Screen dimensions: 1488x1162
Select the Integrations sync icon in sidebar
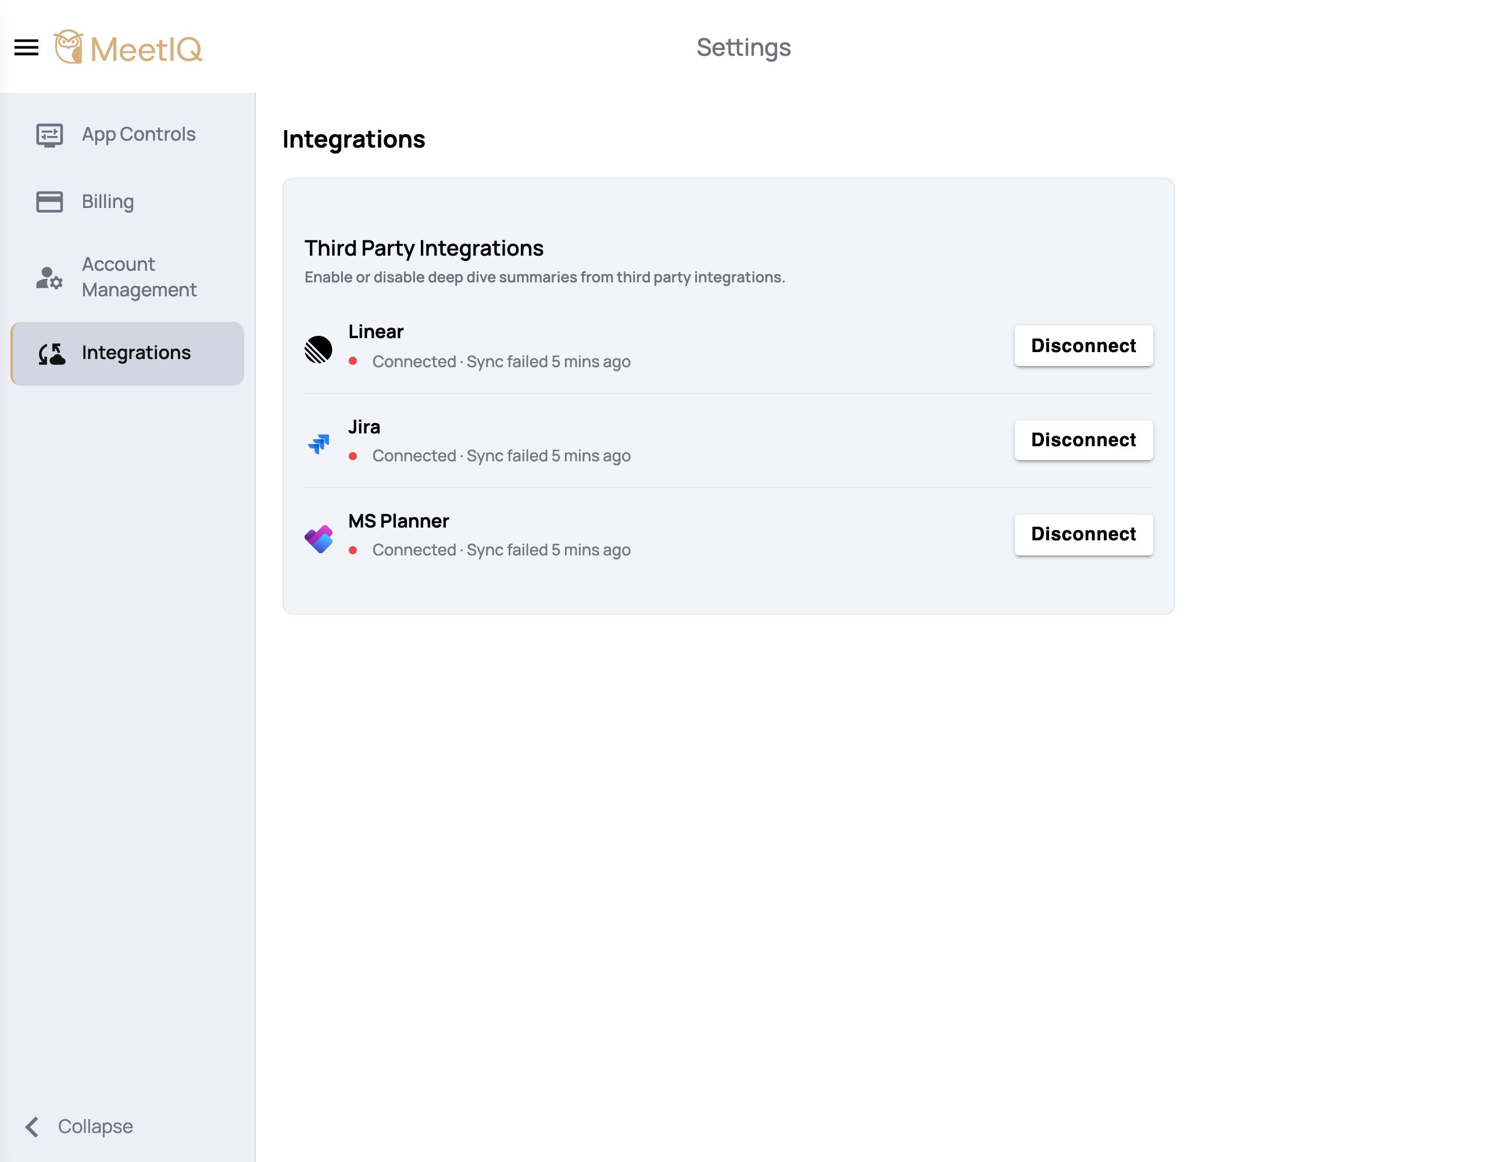52,353
